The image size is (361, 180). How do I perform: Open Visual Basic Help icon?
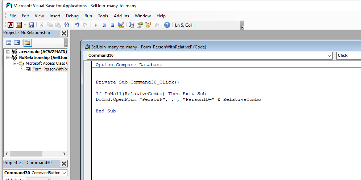(x=167, y=25)
